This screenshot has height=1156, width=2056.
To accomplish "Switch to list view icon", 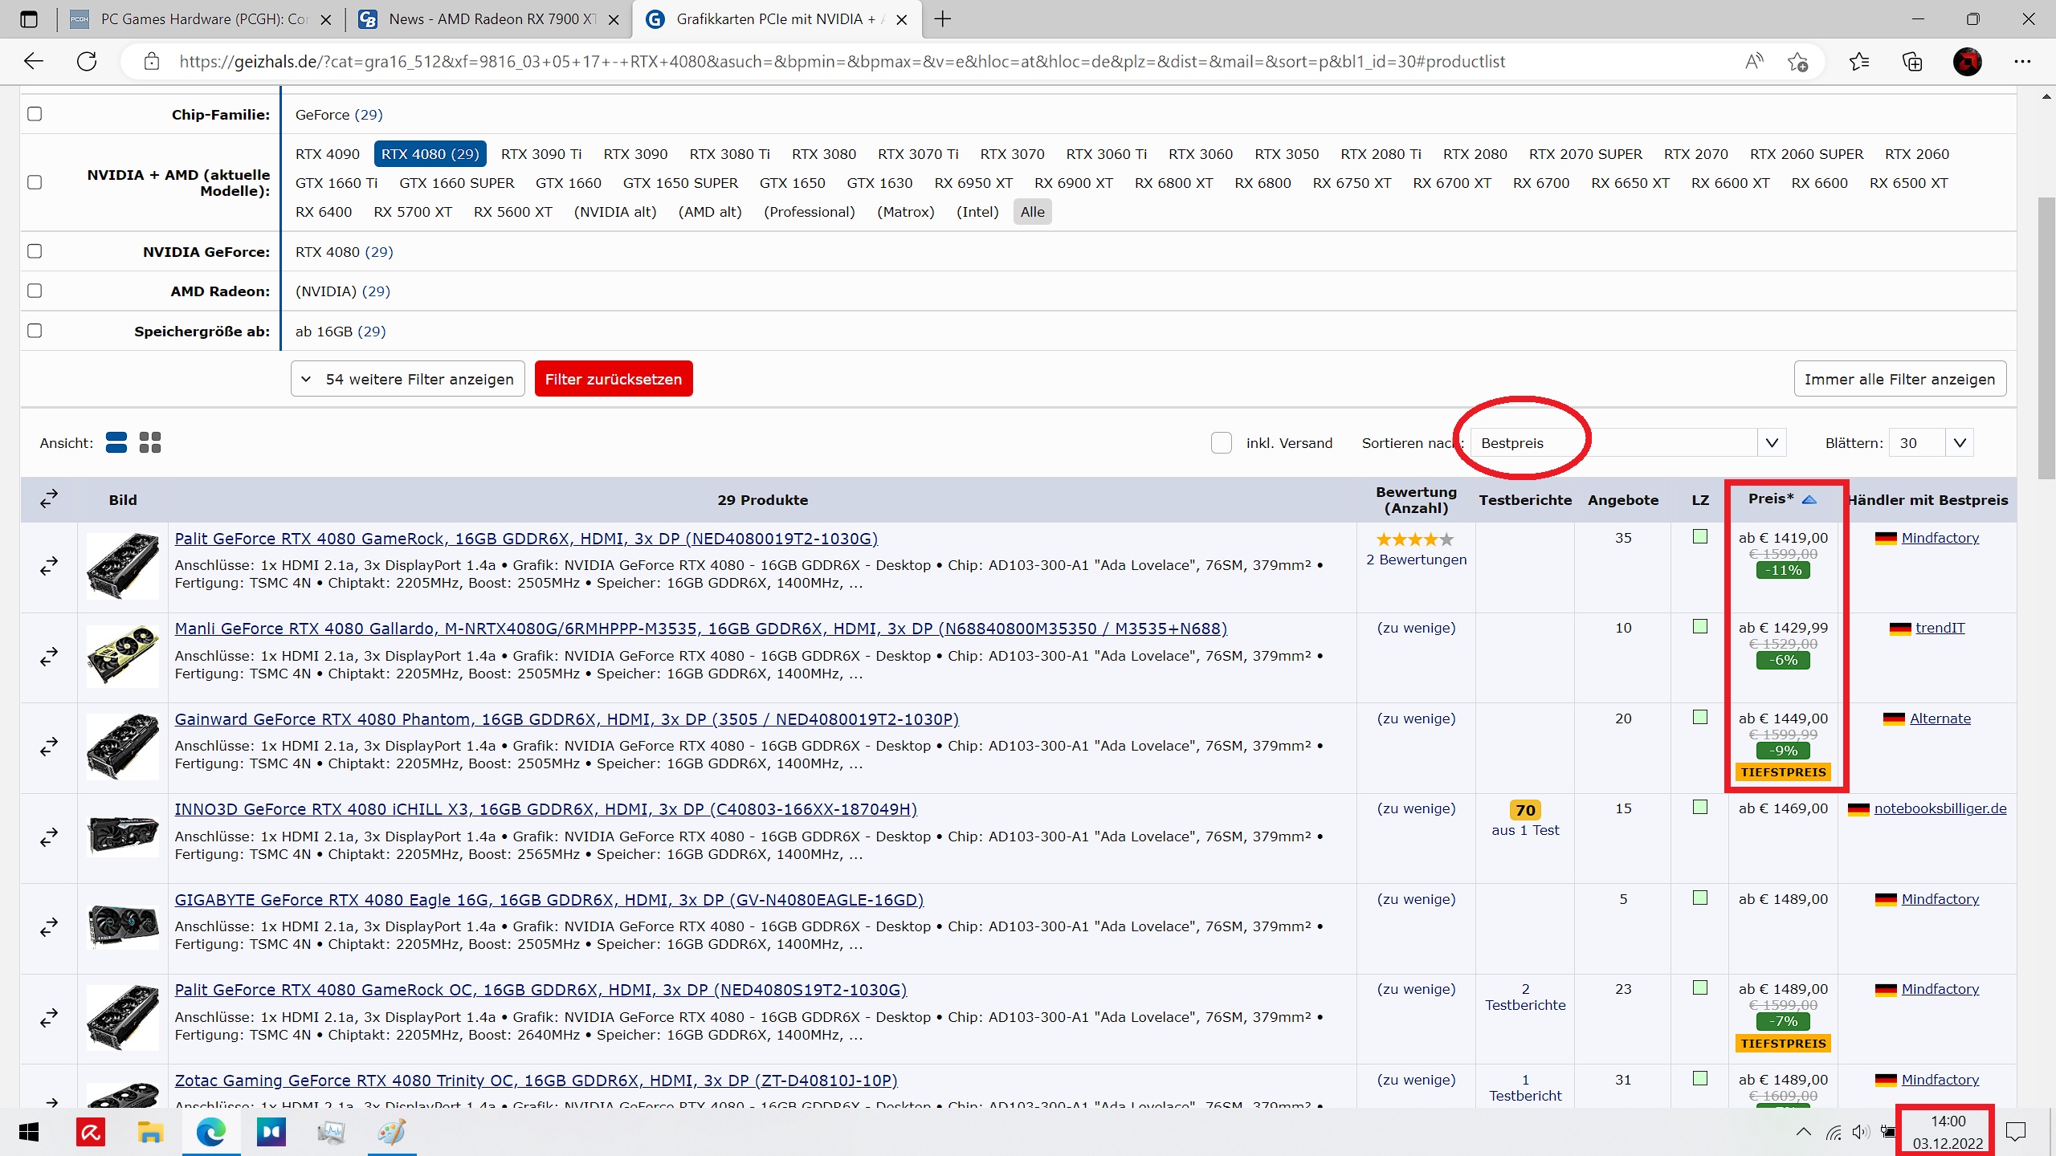I will coord(116,442).
